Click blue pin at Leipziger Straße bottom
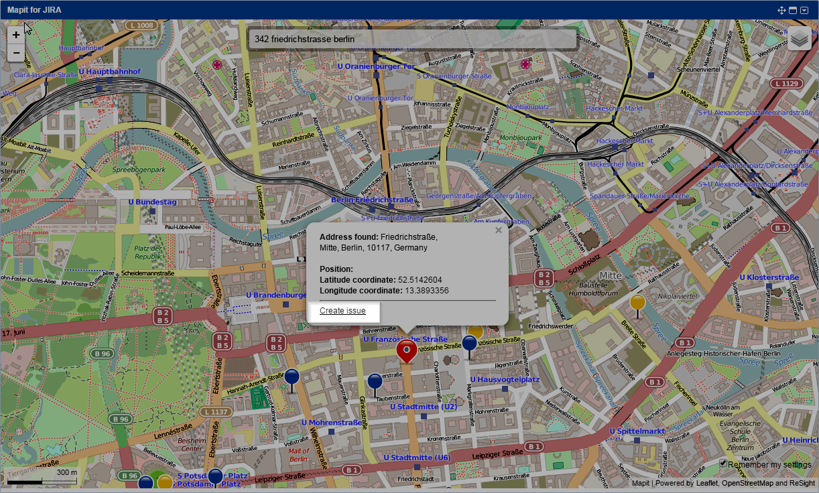This screenshot has height=493, width=819. click(214, 476)
